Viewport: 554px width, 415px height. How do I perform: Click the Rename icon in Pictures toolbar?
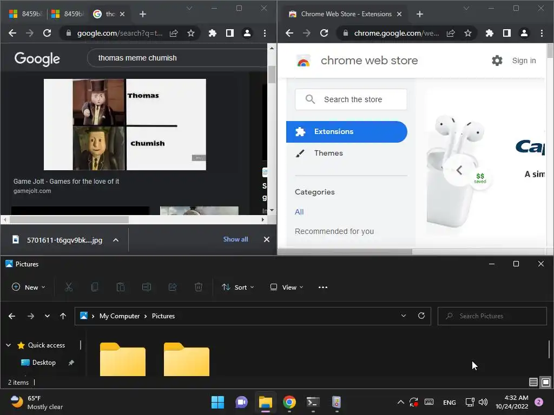[147, 287]
